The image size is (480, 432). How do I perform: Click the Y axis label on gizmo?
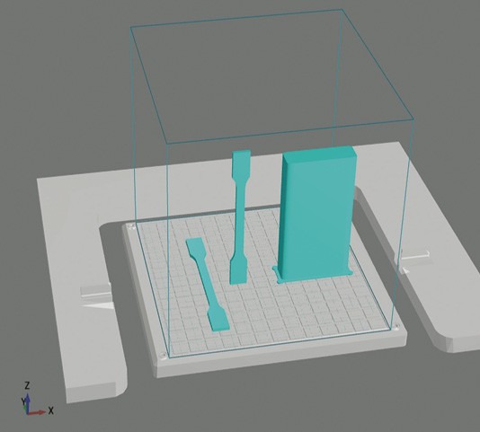click(22, 401)
